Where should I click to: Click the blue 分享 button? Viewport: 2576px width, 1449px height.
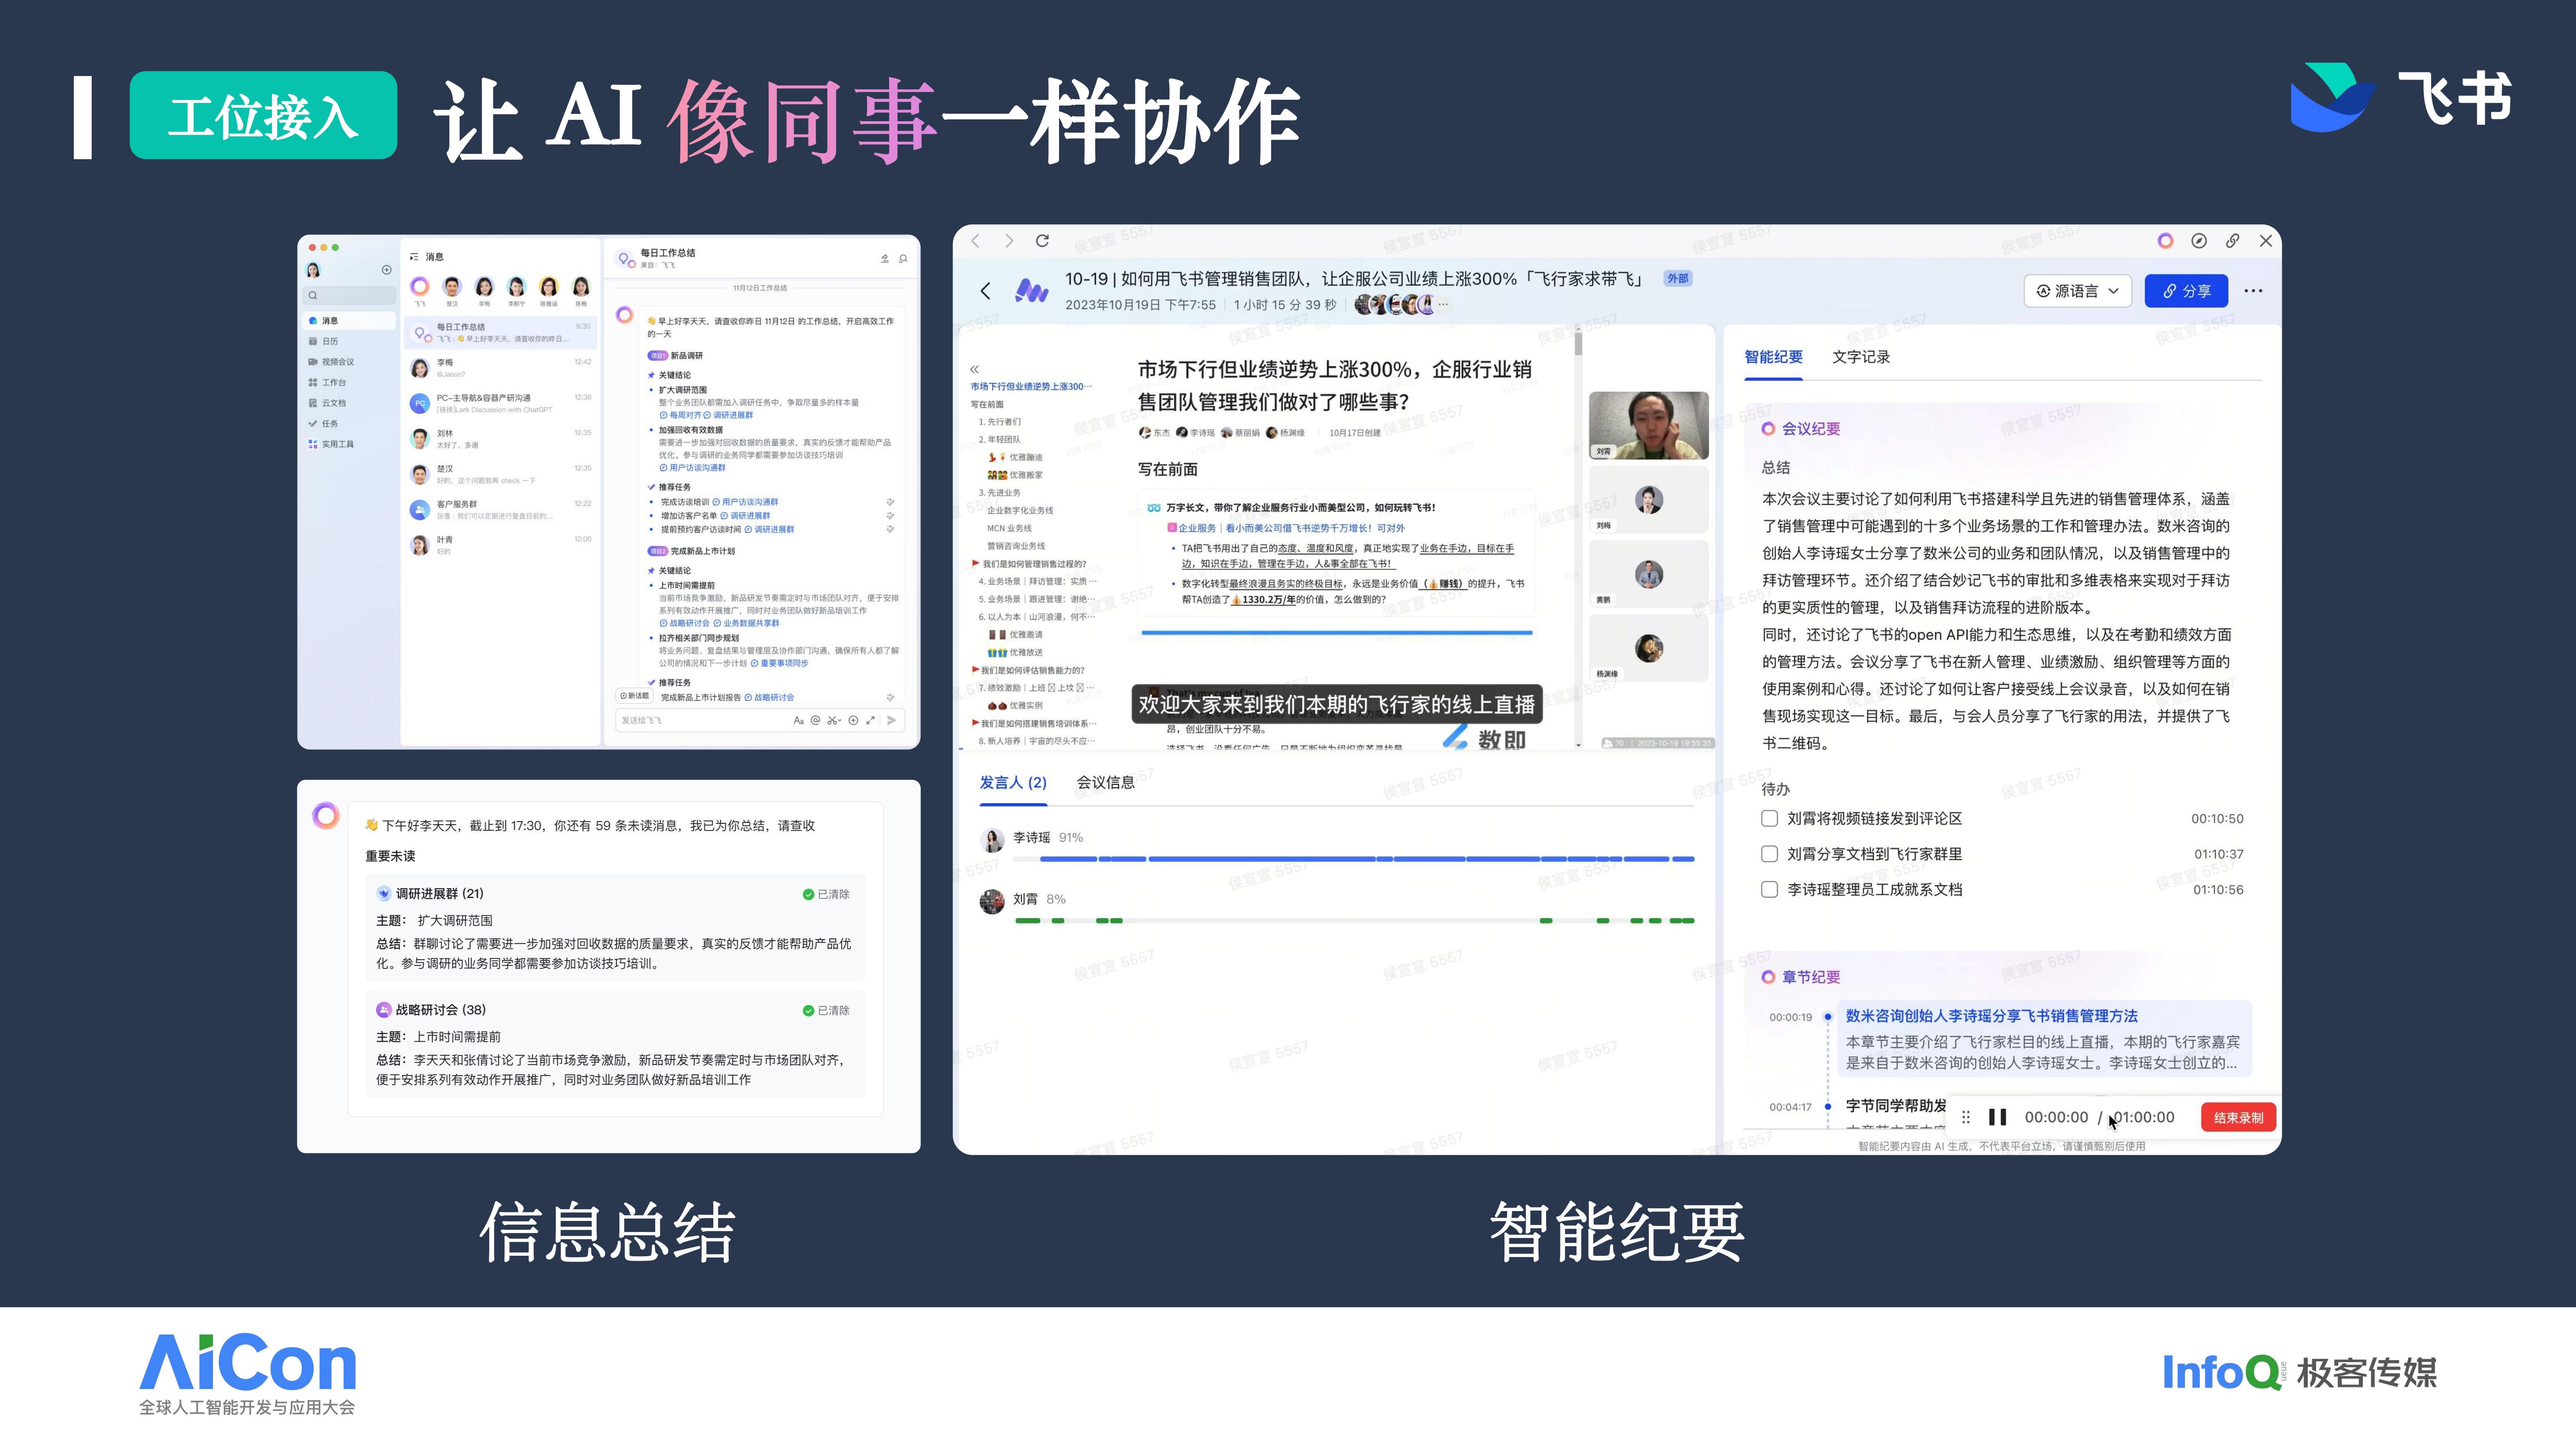click(x=2186, y=291)
